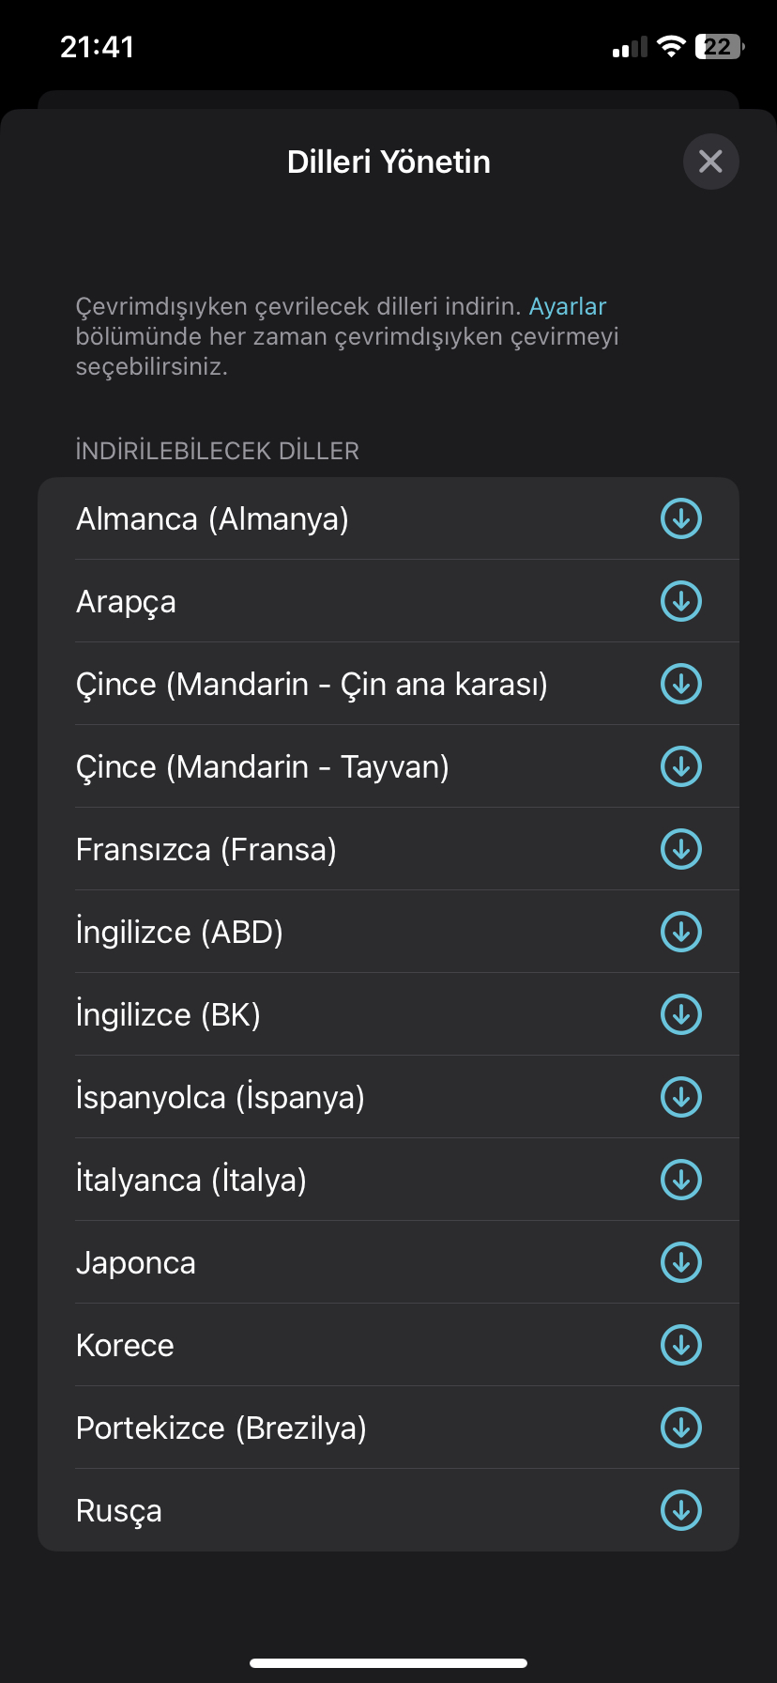Tap download arrow for Rusça

pos(681,1510)
